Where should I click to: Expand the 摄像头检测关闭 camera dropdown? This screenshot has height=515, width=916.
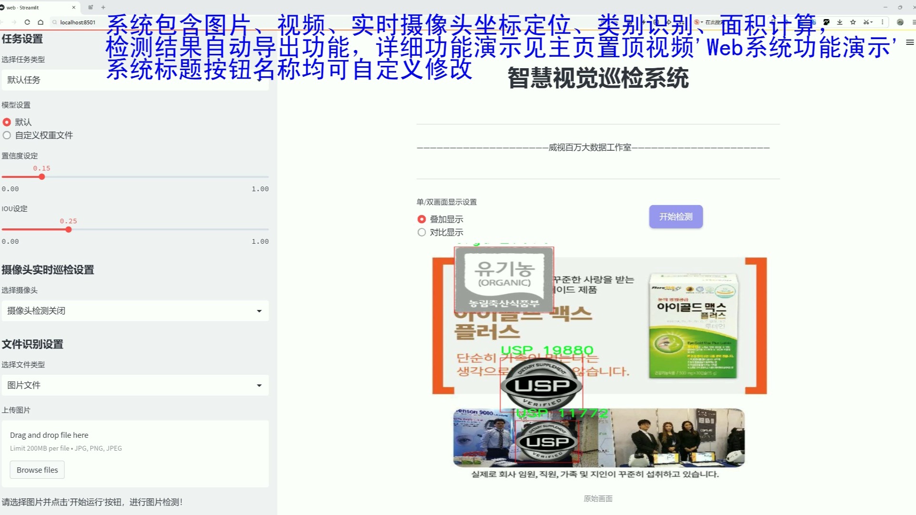(135, 311)
